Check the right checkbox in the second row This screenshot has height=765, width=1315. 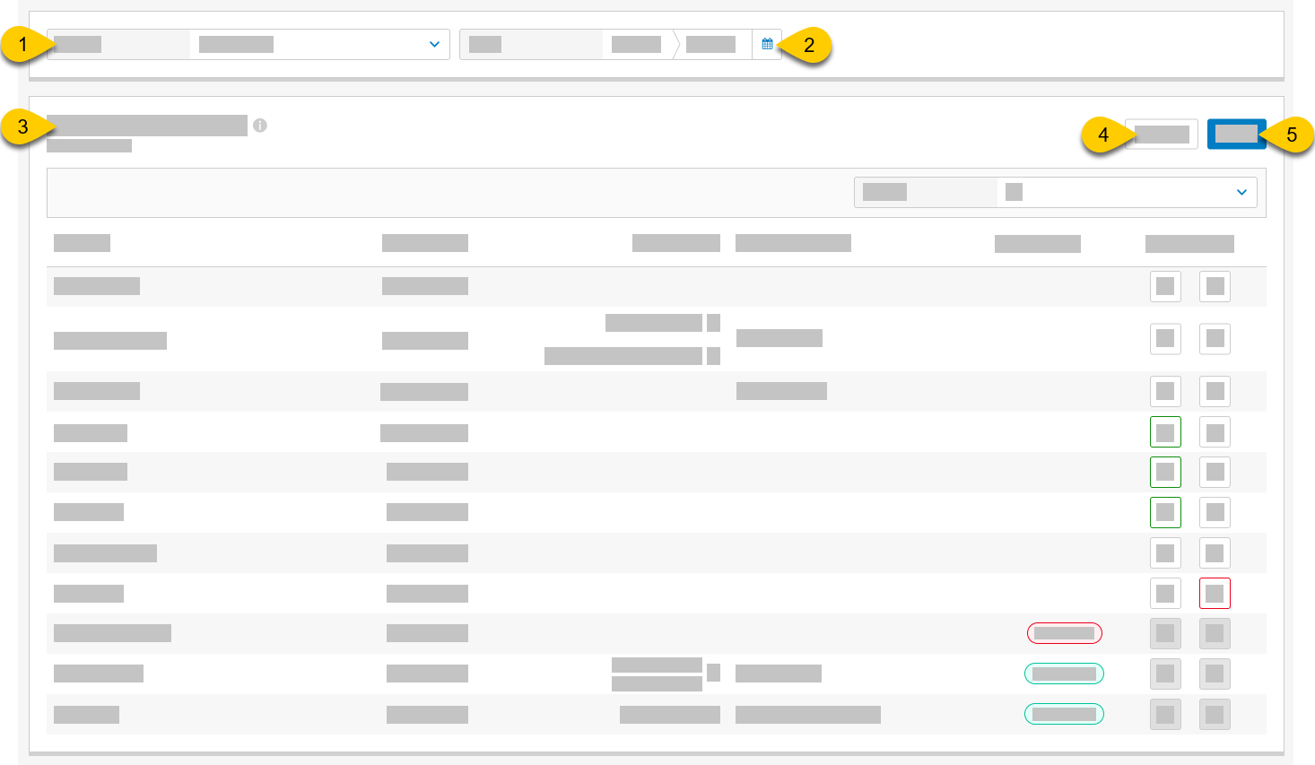coord(1215,339)
